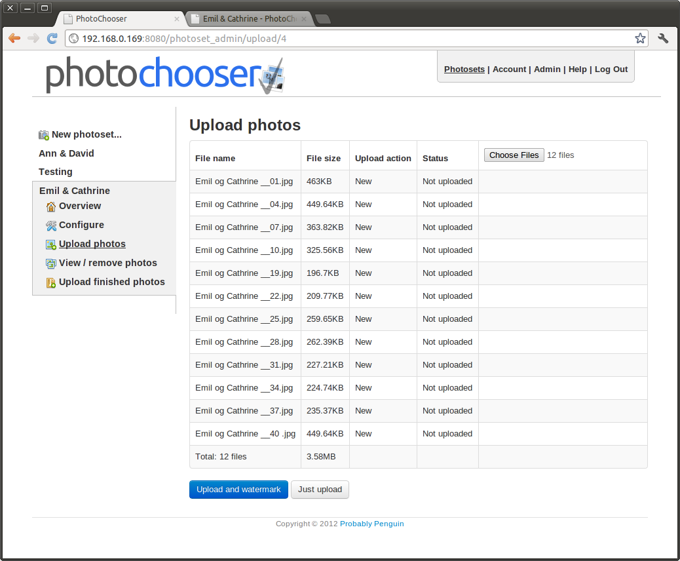The width and height of the screenshot is (680, 561).
Task: Reload the page with the refresh icon
Action: point(52,39)
